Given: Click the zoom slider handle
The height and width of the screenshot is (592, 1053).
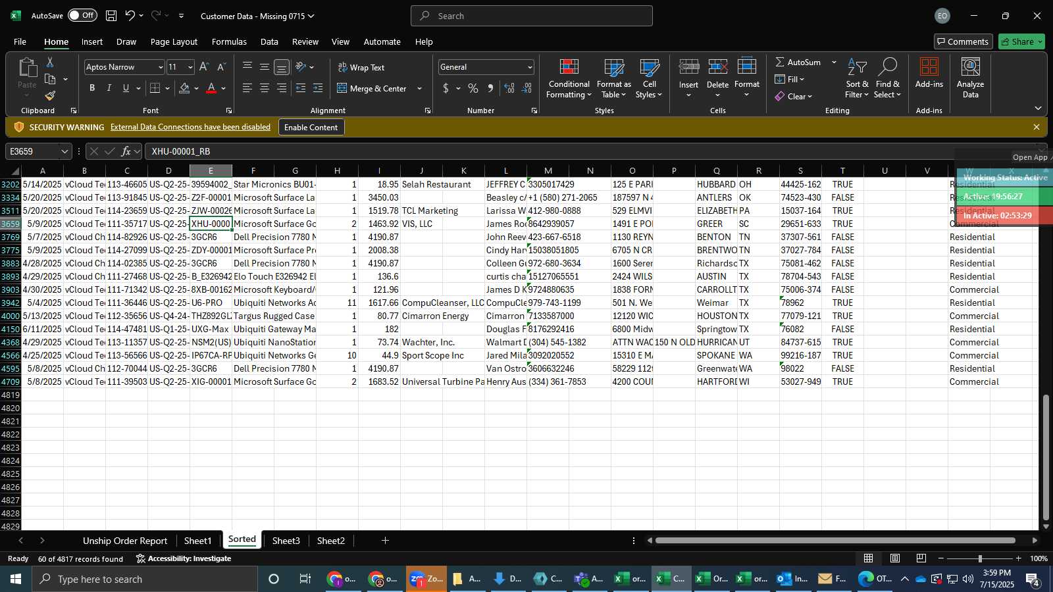Looking at the screenshot, I should click(980, 558).
